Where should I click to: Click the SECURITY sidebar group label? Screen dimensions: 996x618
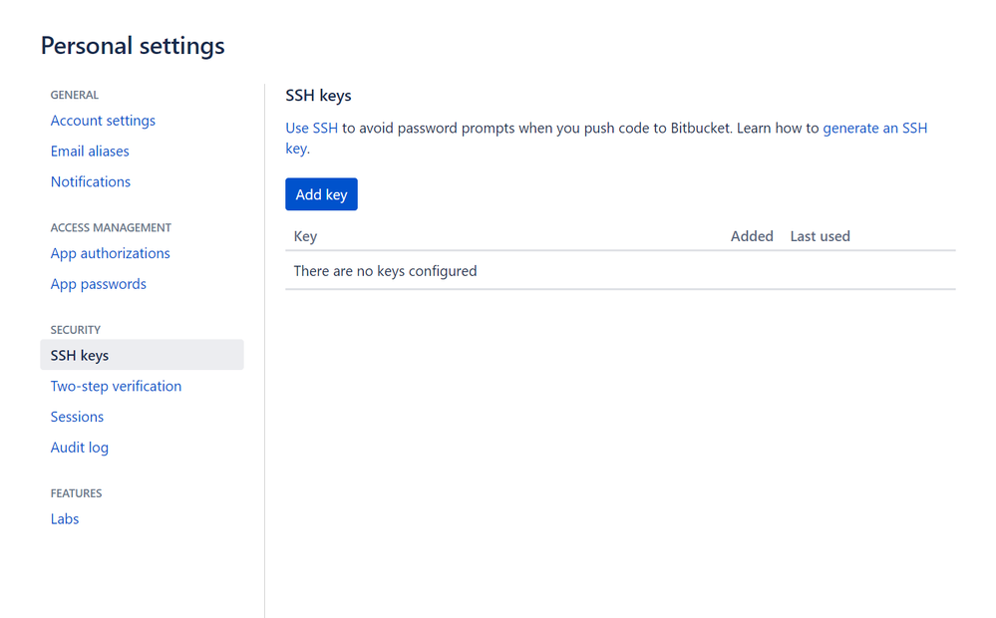(x=76, y=330)
